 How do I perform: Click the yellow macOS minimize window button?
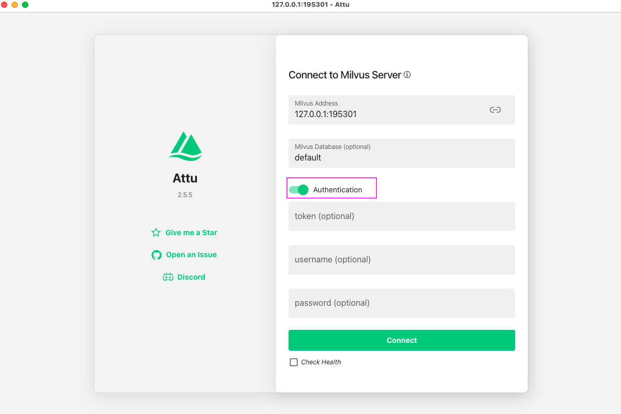coord(15,5)
